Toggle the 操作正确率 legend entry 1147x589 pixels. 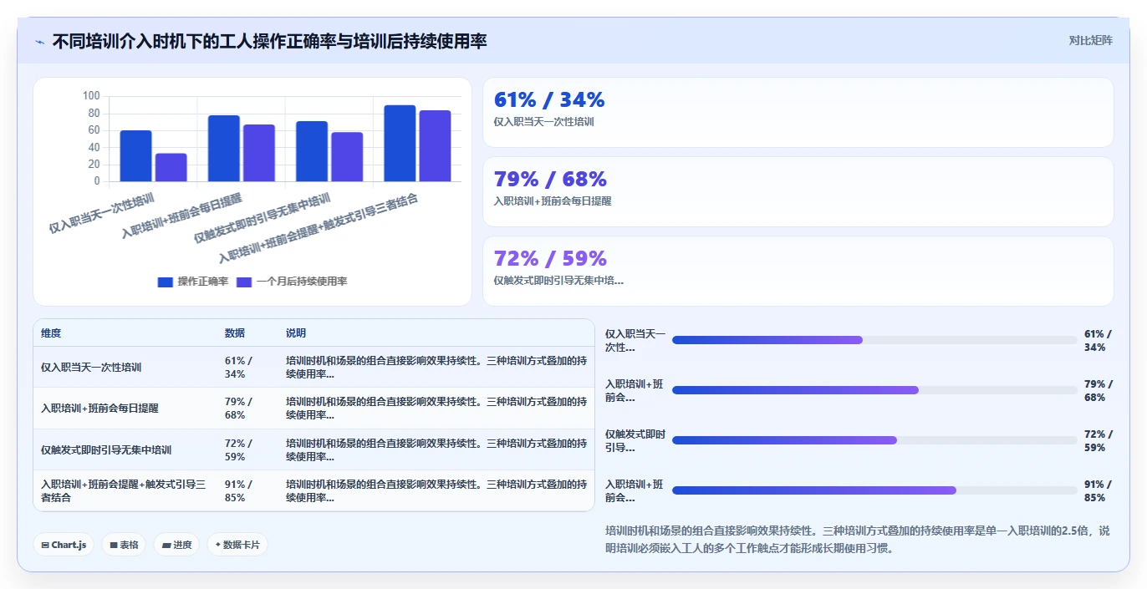[x=193, y=282]
